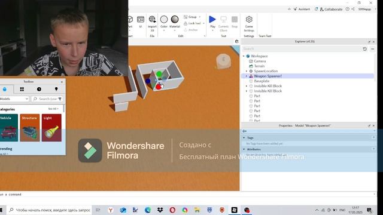Click the command bar input
Screen dimensions: 383x215
point(187,195)
